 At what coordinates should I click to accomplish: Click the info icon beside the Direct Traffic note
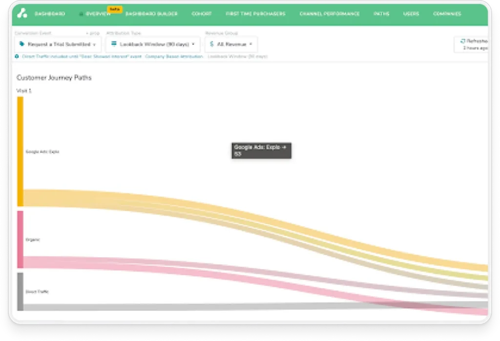tap(18, 57)
